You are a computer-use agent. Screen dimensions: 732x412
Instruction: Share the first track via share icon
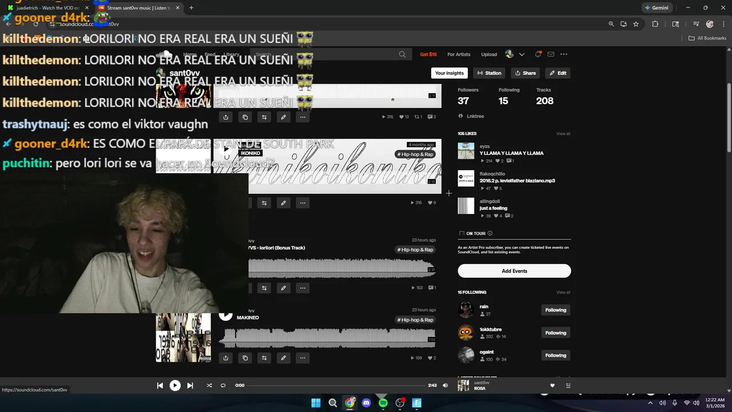(226, 117)
